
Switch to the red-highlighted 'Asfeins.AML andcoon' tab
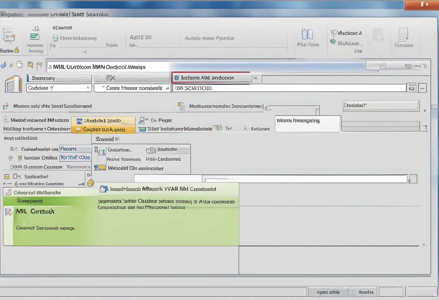tap(211, 78)
